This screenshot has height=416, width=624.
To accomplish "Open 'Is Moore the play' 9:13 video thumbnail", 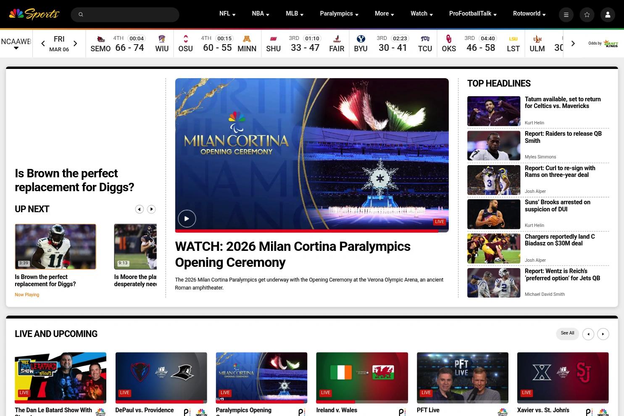I will point(135,247).
